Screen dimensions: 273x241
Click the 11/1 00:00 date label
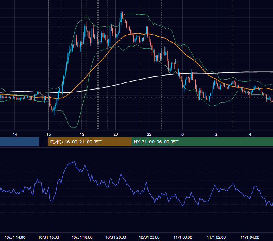pos(183,237)
